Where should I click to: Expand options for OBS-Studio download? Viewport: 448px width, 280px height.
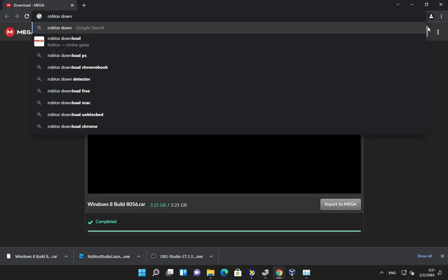[x=212, y=257]
